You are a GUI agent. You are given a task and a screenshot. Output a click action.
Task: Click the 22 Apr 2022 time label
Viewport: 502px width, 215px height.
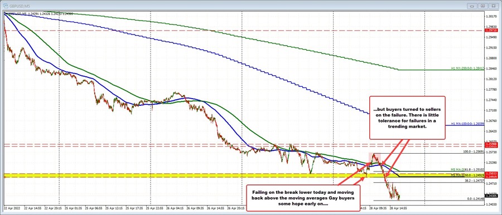12,208
